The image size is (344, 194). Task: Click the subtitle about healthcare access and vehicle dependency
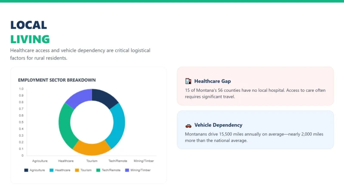[80, 54]
